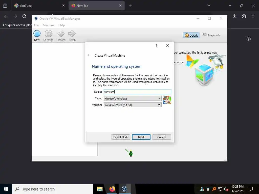Viewport: 259px width, 194px height.
Task: Minimize the VirtualBox Manager window
Action: (x=198, y=18)
